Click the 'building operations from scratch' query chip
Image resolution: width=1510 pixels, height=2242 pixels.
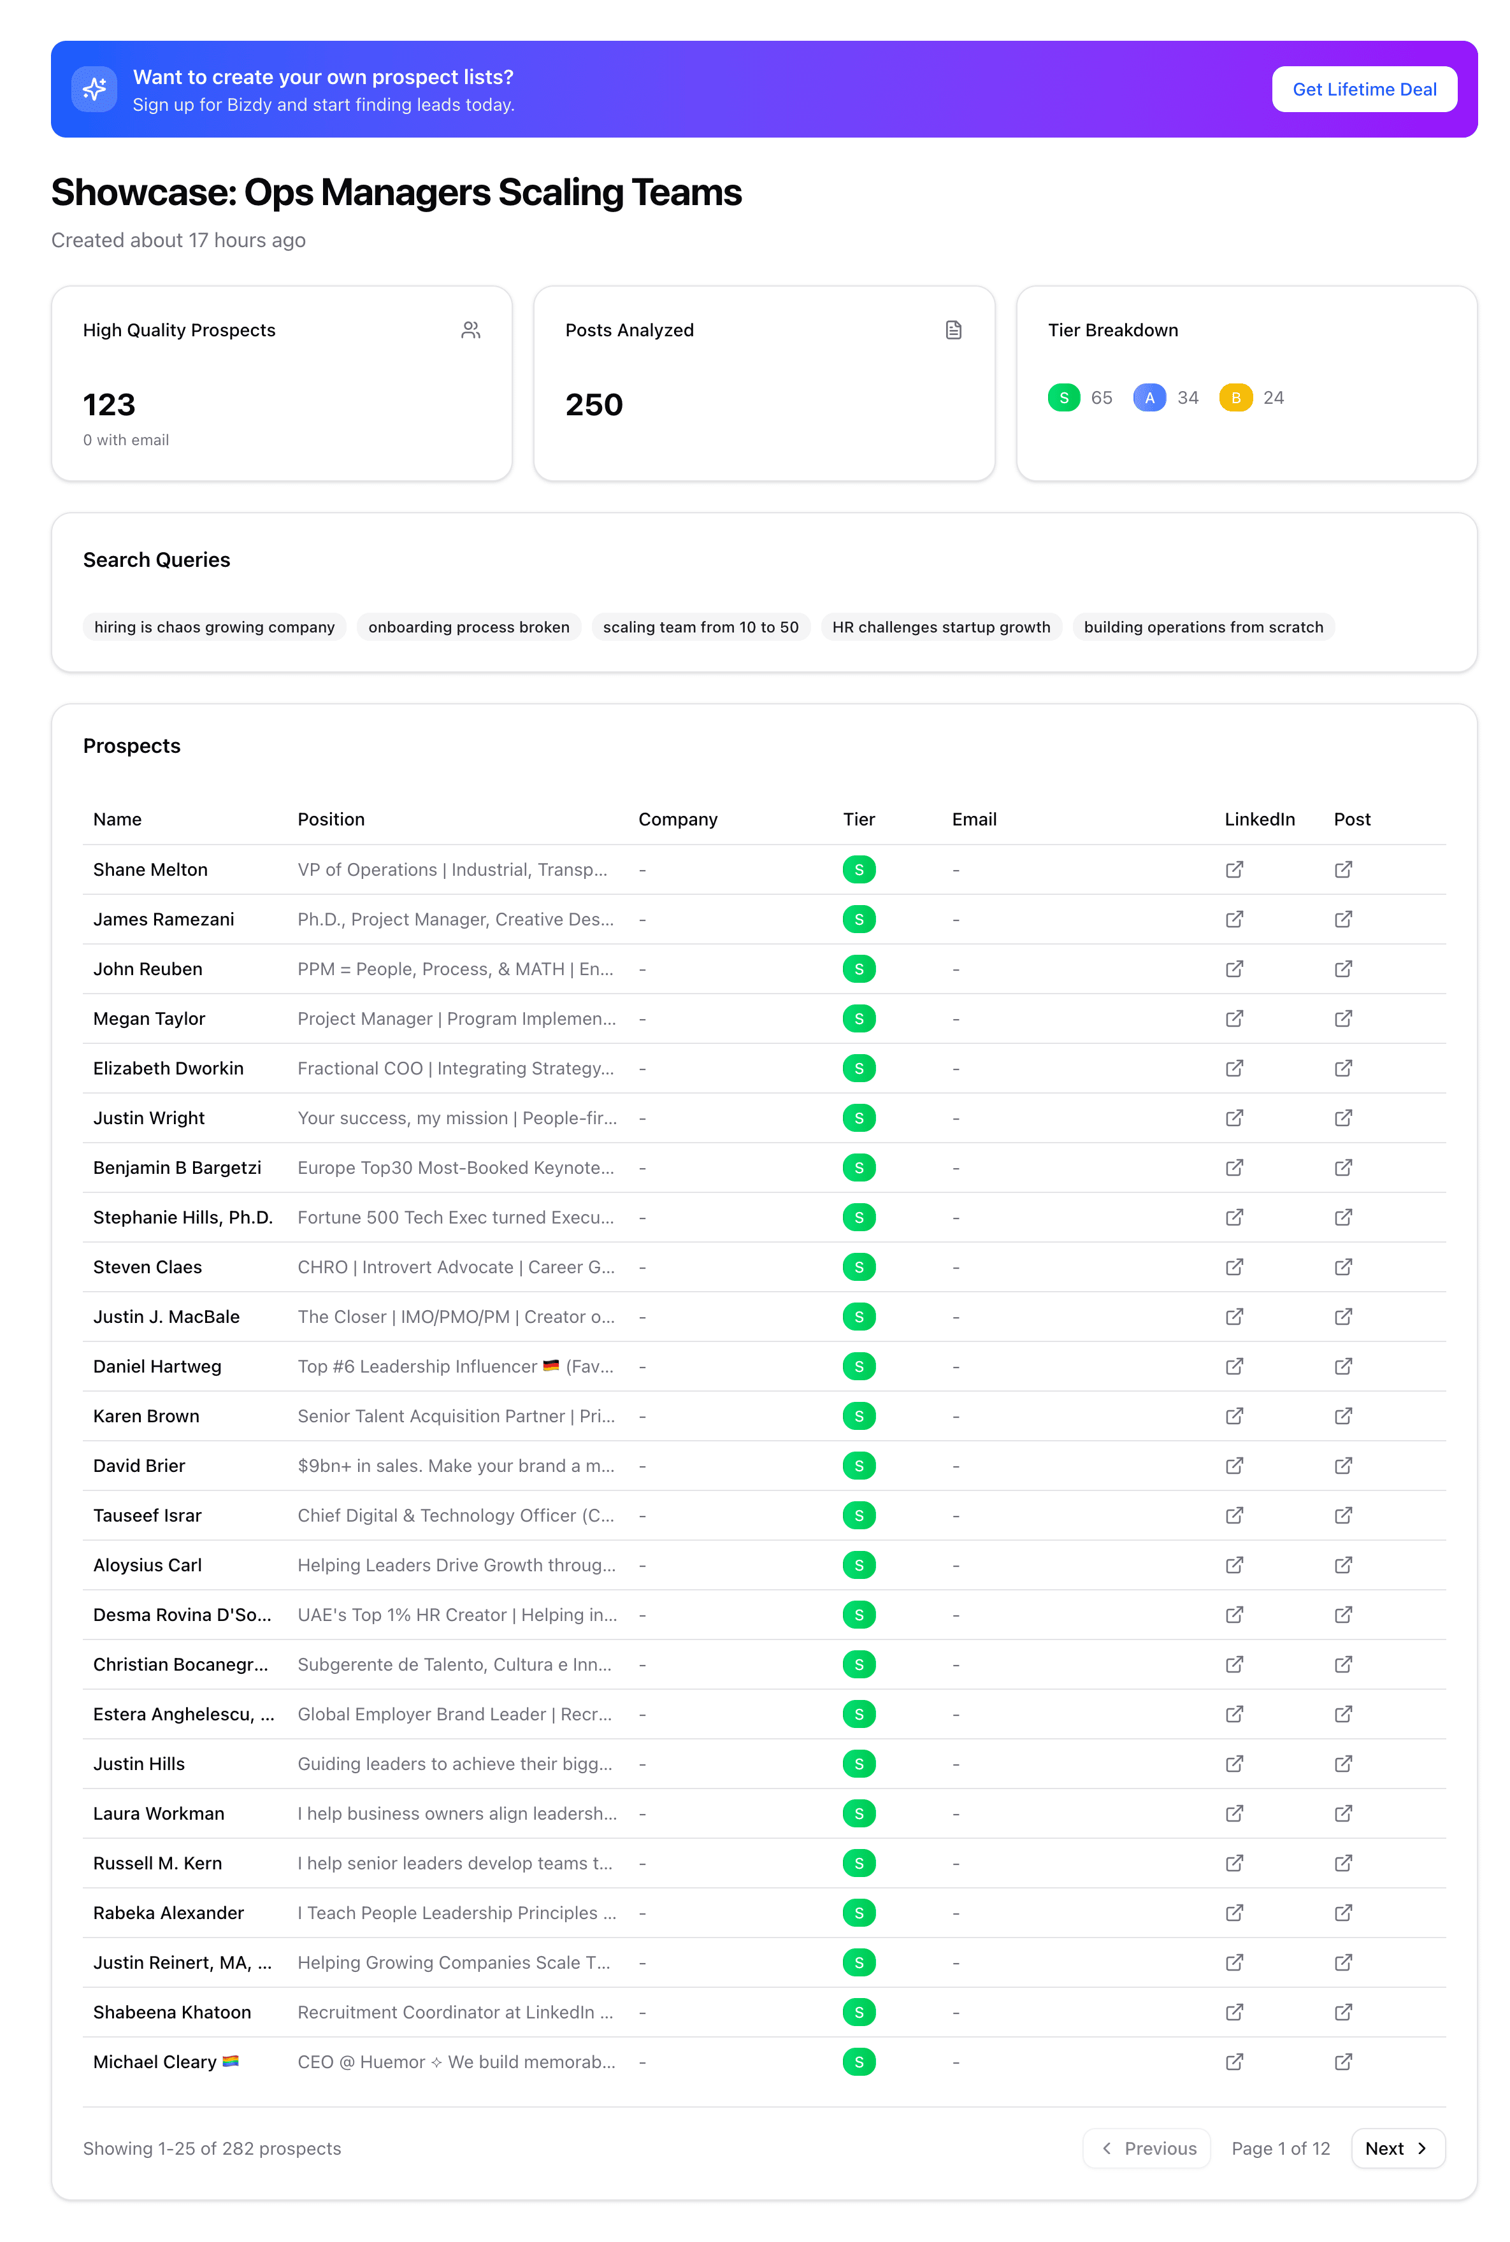pyautogui.click(x=1203, y=627)
